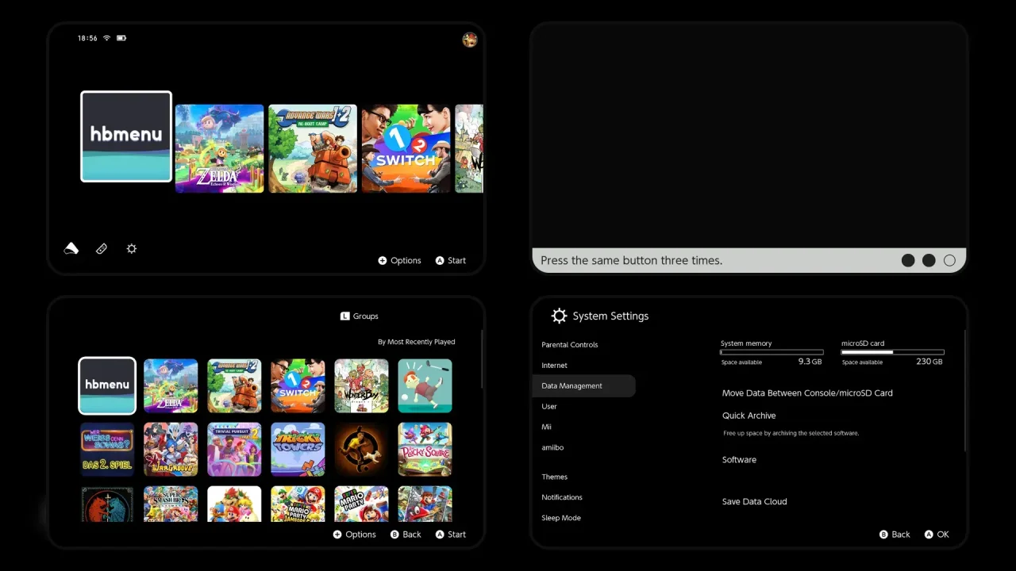
Task: Select Trivial Pursuit Live 2 tile
Action: click(x=234, y=450)
